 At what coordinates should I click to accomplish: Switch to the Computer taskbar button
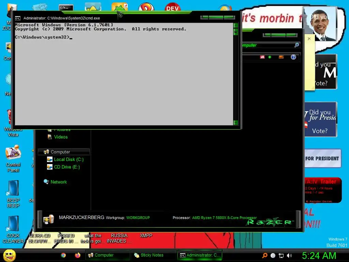(x=108, y=255)
